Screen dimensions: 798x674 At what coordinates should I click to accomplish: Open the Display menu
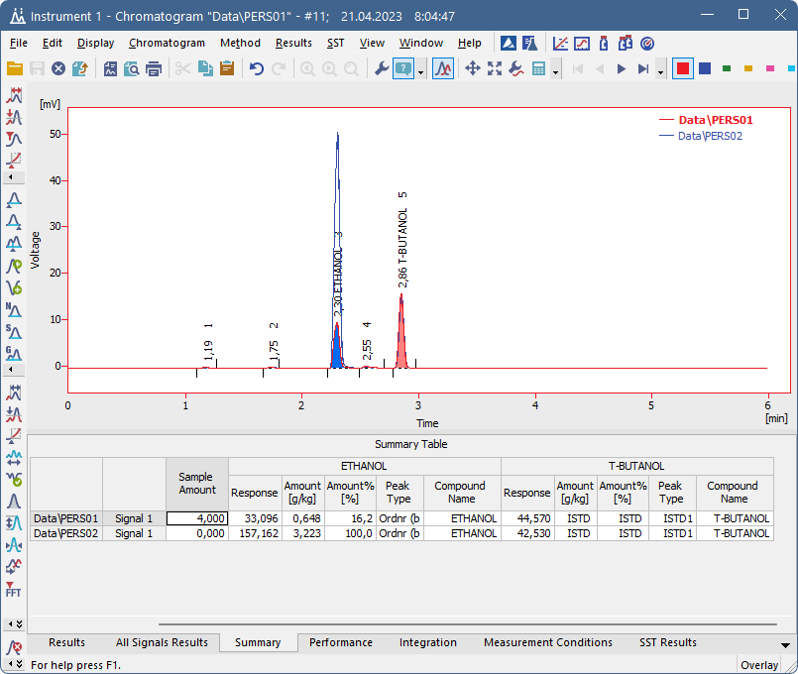[x=96, y=44]
